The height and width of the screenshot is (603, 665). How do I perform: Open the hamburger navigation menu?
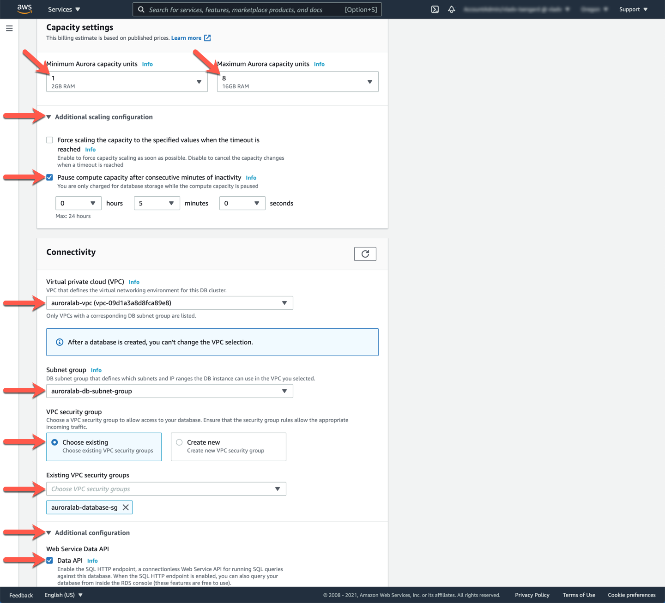pos(9,29)
